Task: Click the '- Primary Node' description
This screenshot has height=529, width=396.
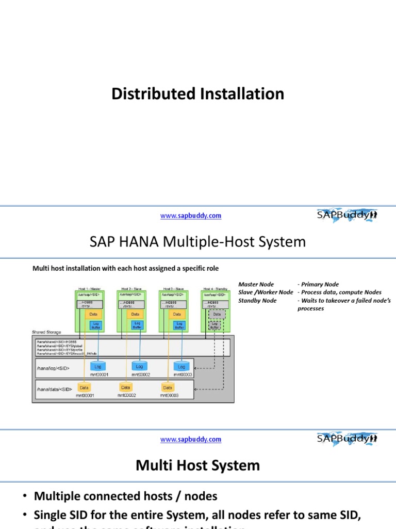Action: pyautogui.click(x=318, y=285)
